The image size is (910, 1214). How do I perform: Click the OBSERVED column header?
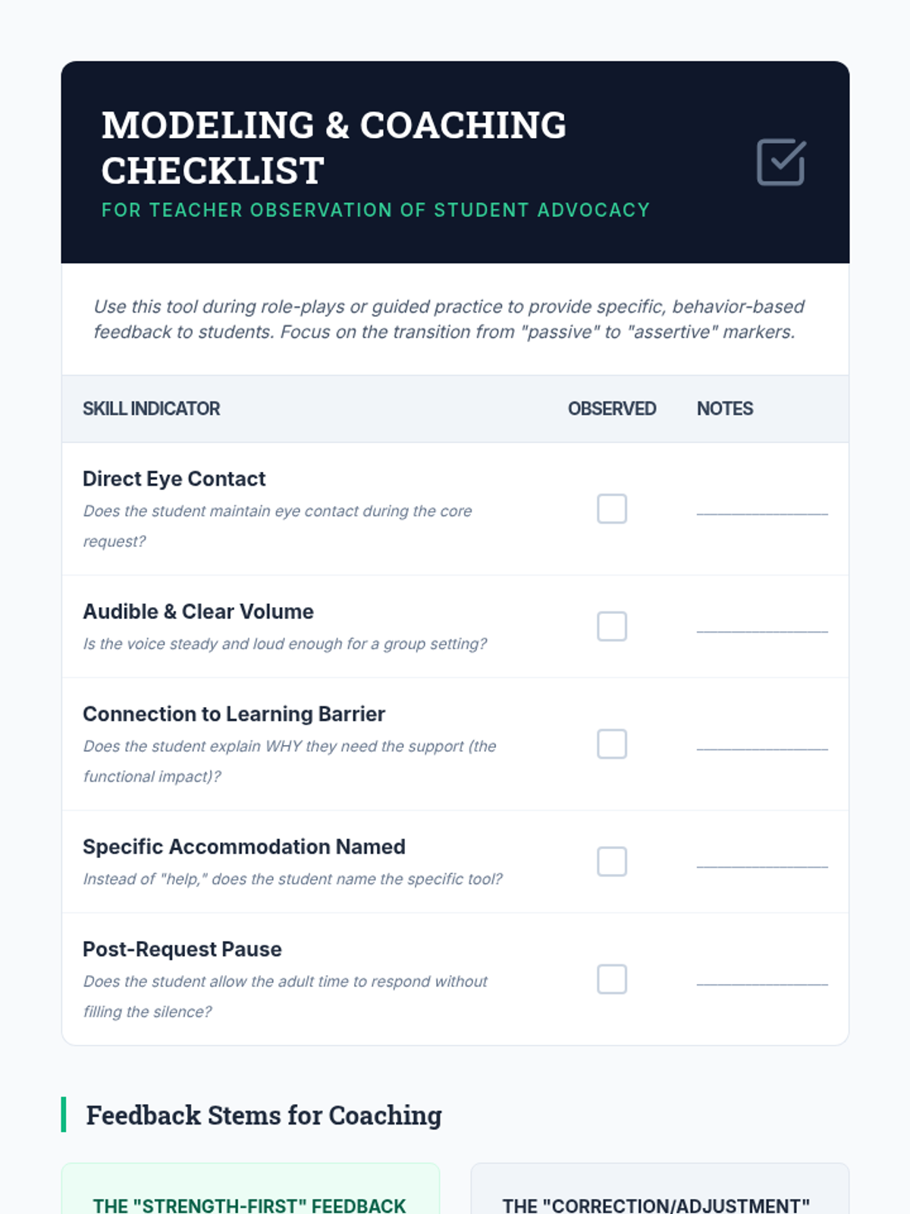coord(611,409)
